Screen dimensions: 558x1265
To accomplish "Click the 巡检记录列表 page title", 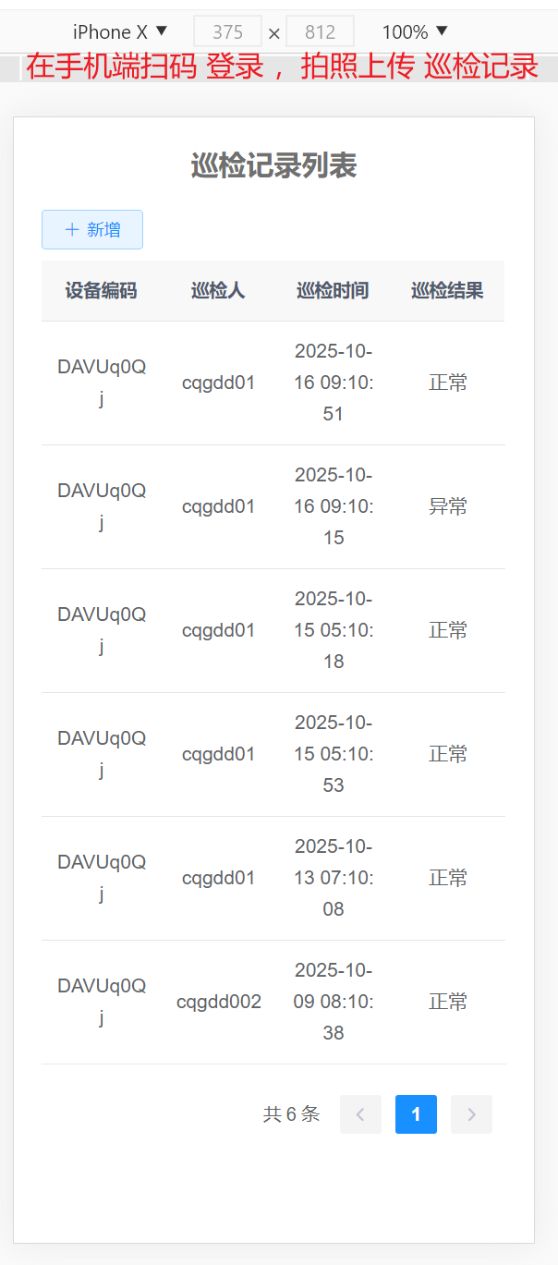I will pyautogui.click(x=273, y=166).
